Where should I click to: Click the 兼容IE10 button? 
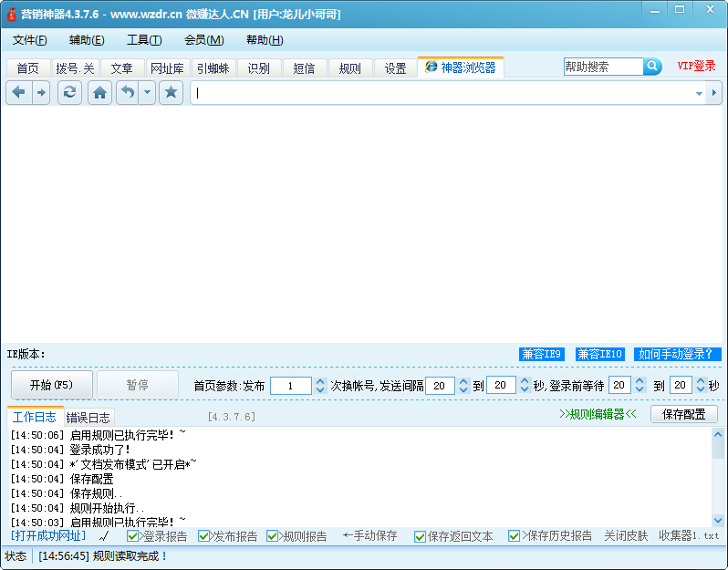tap(599, 354)
